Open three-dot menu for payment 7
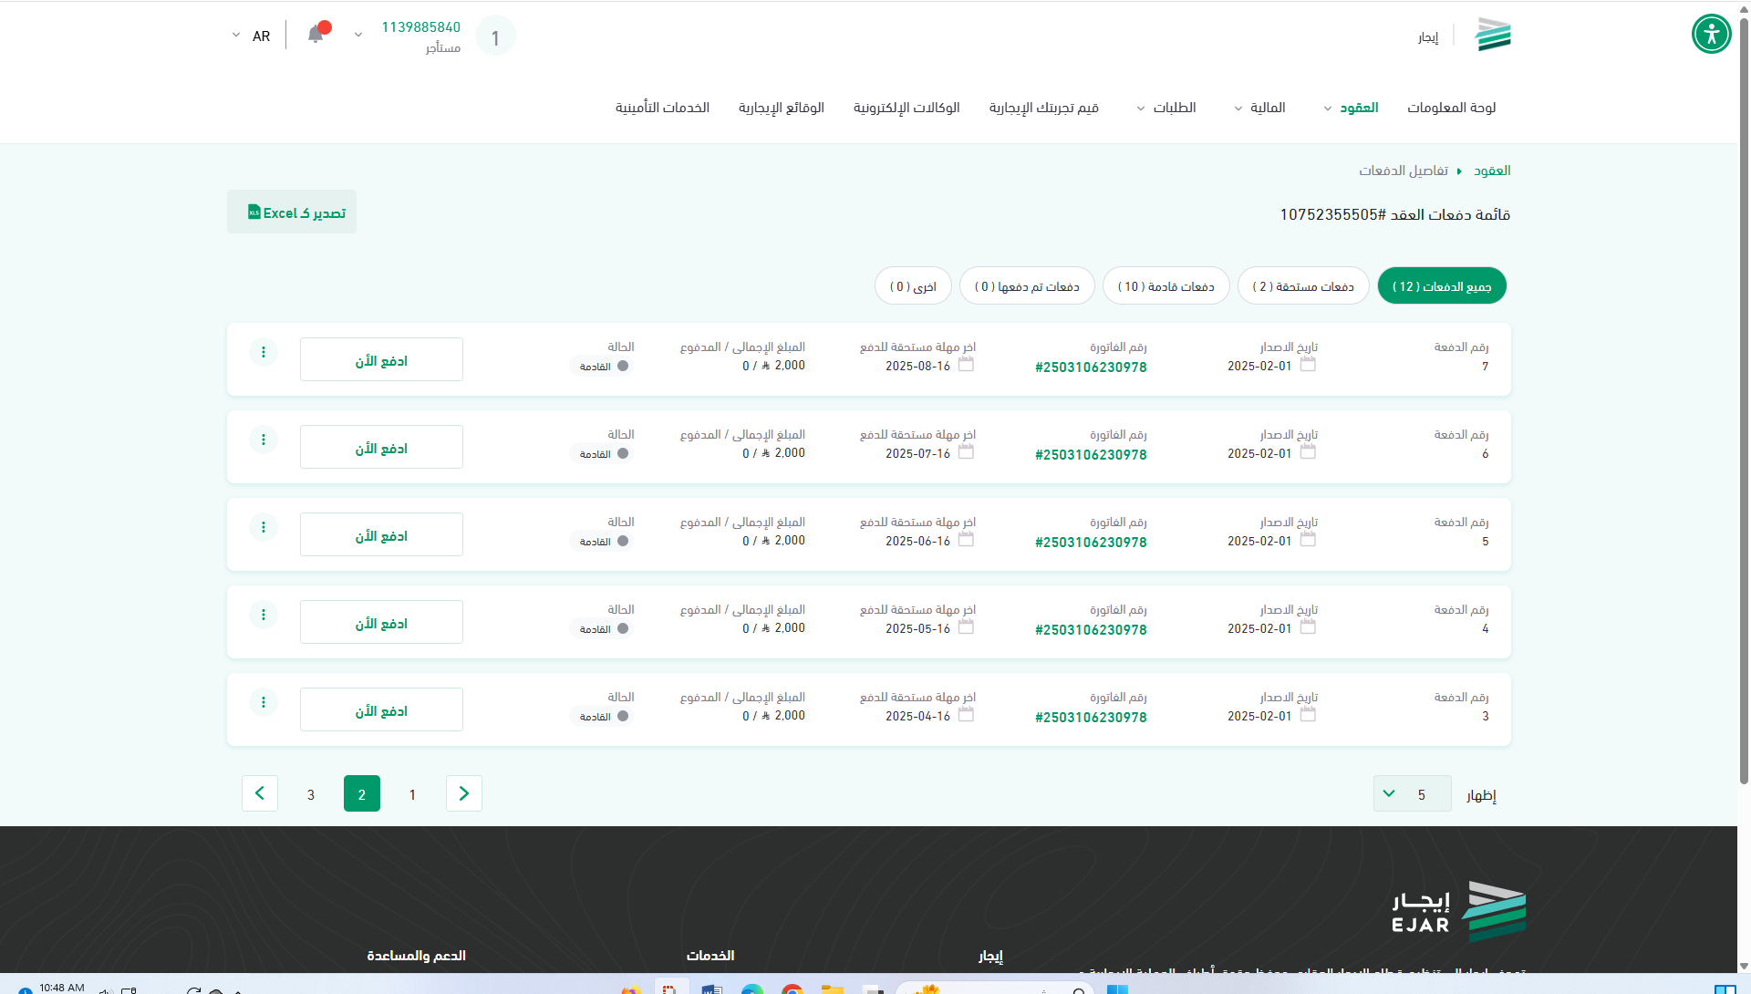The width and height of the screenshot is (1751, 994). 264,352
